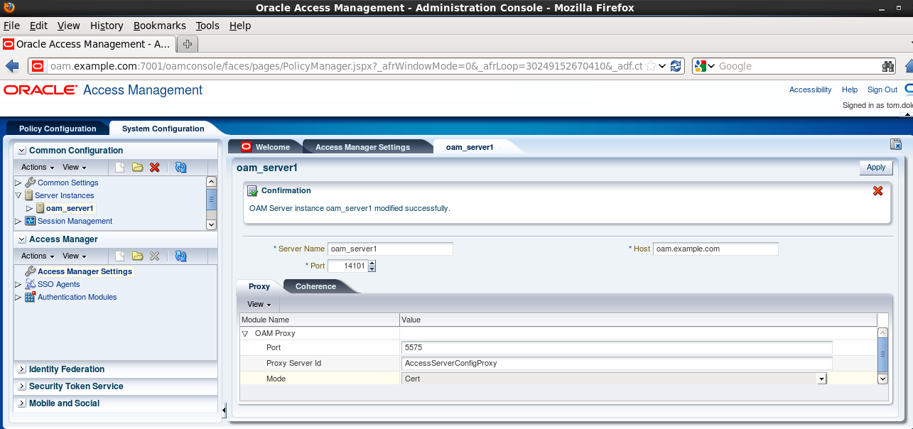The width and height of the screenshot is (913, 429).
Task: Open History menu
Action: [107, 26]
